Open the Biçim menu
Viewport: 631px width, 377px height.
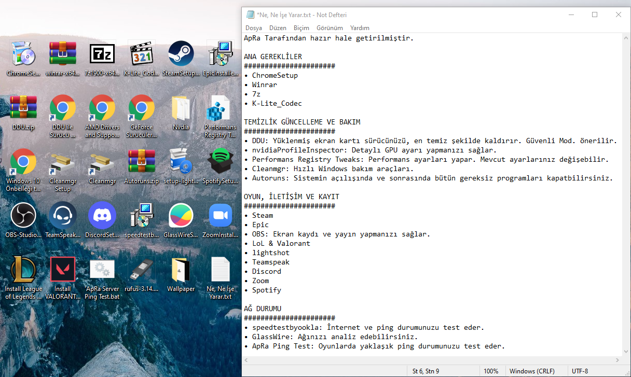click(301, 28)
